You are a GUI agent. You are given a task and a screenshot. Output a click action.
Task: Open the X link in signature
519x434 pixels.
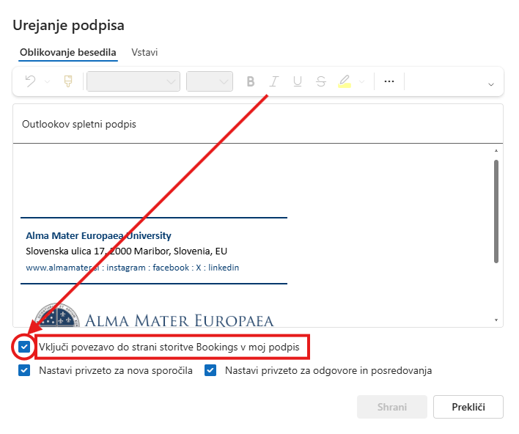199,268
